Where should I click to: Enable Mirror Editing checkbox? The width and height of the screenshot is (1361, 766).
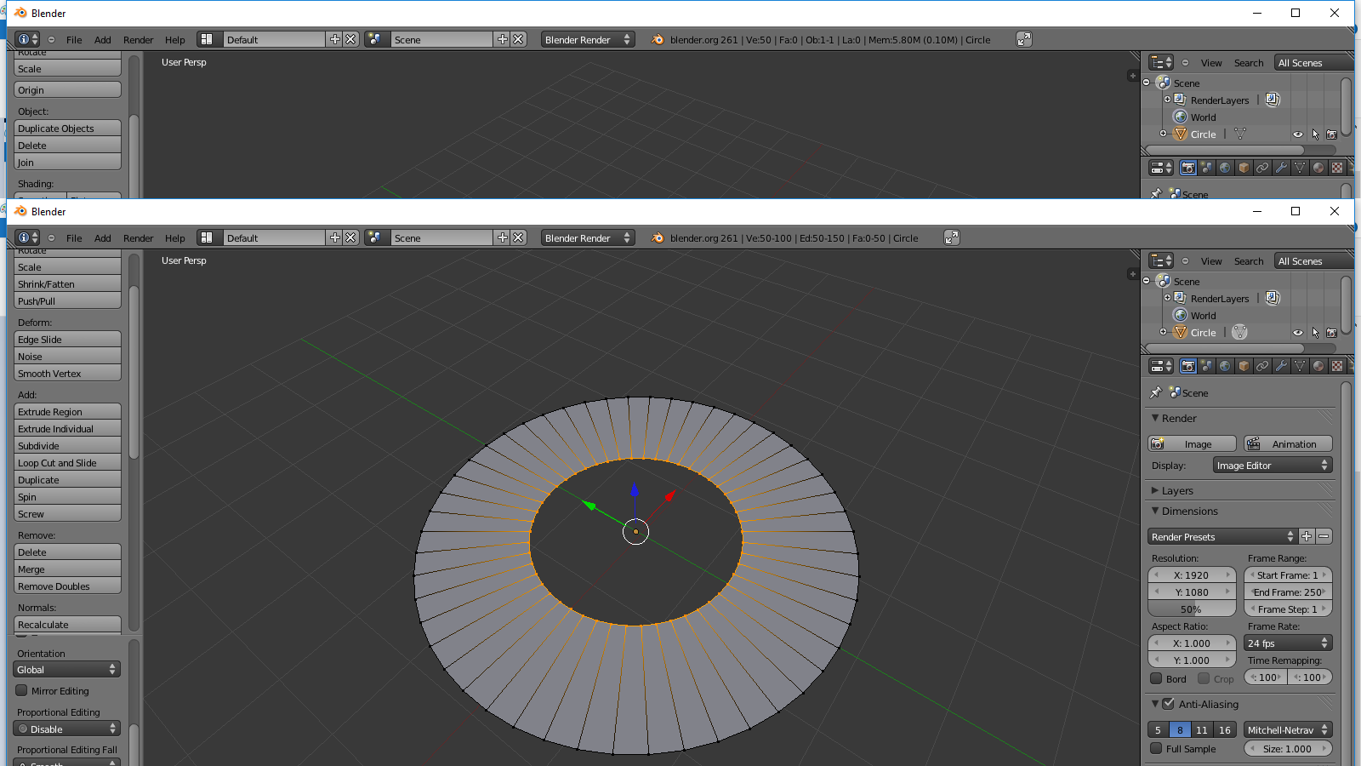pyautogui.click(x=22, y=690)
